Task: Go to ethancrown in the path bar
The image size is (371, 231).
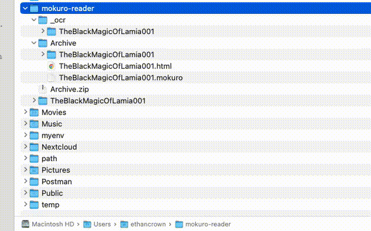Action: click(x=148, y=224)
